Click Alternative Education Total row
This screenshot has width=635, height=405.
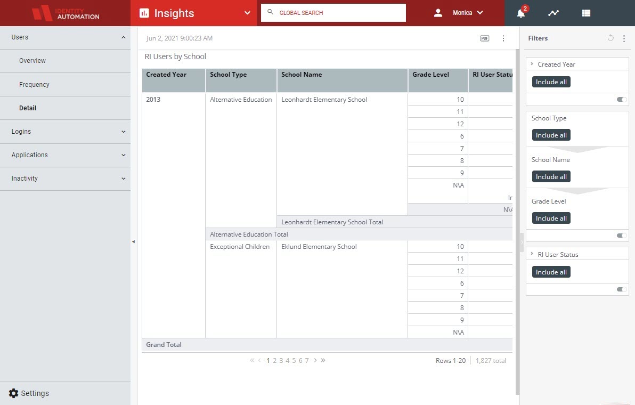pyautogui.click(x=359, y=234)
